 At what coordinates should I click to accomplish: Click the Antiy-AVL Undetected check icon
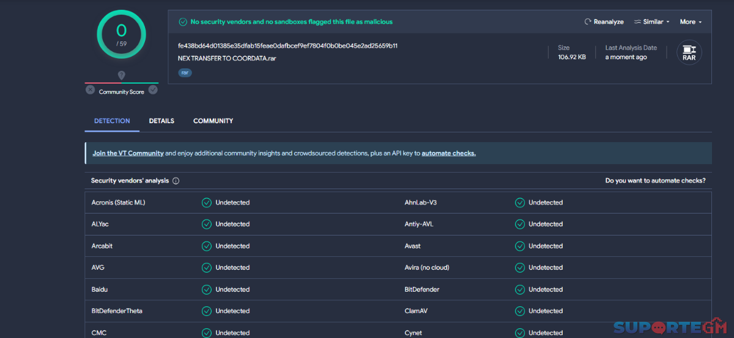click(520, 224)
